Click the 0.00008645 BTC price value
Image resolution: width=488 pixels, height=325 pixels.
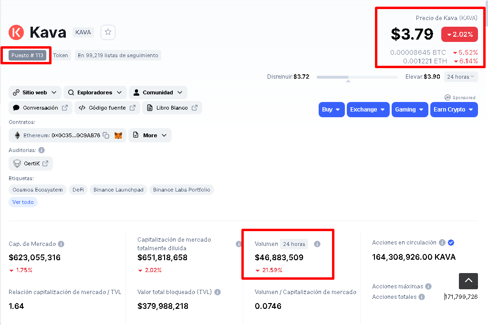coord(418,52)
